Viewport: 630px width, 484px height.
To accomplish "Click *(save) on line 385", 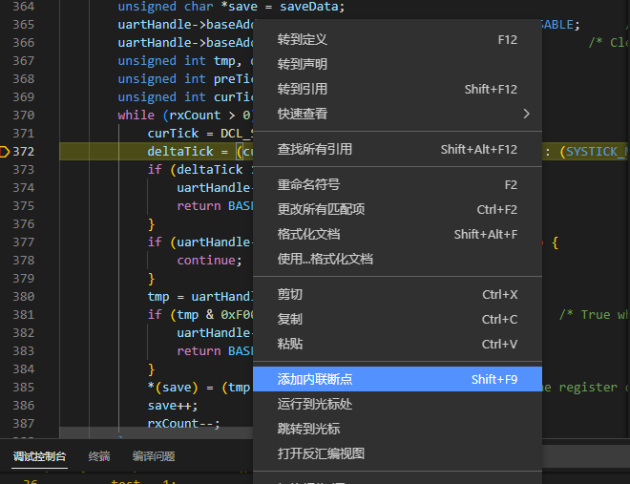I will (x=173, y=388).
